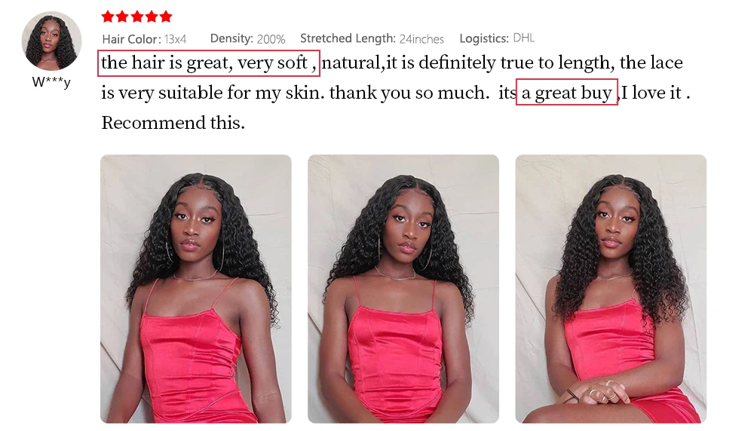Click the phrase 'I love it .'
The image size is (754, 431).
point(656,93)
